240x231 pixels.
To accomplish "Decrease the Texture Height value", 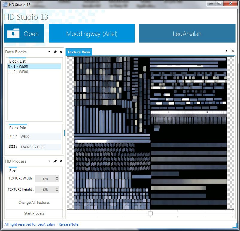I will 57,191.
